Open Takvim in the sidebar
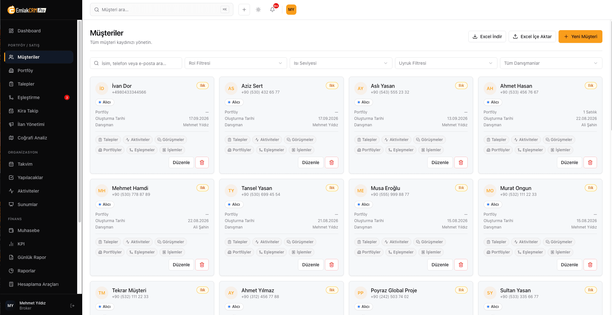Screen dimensions: 612x315 [39, 164]
